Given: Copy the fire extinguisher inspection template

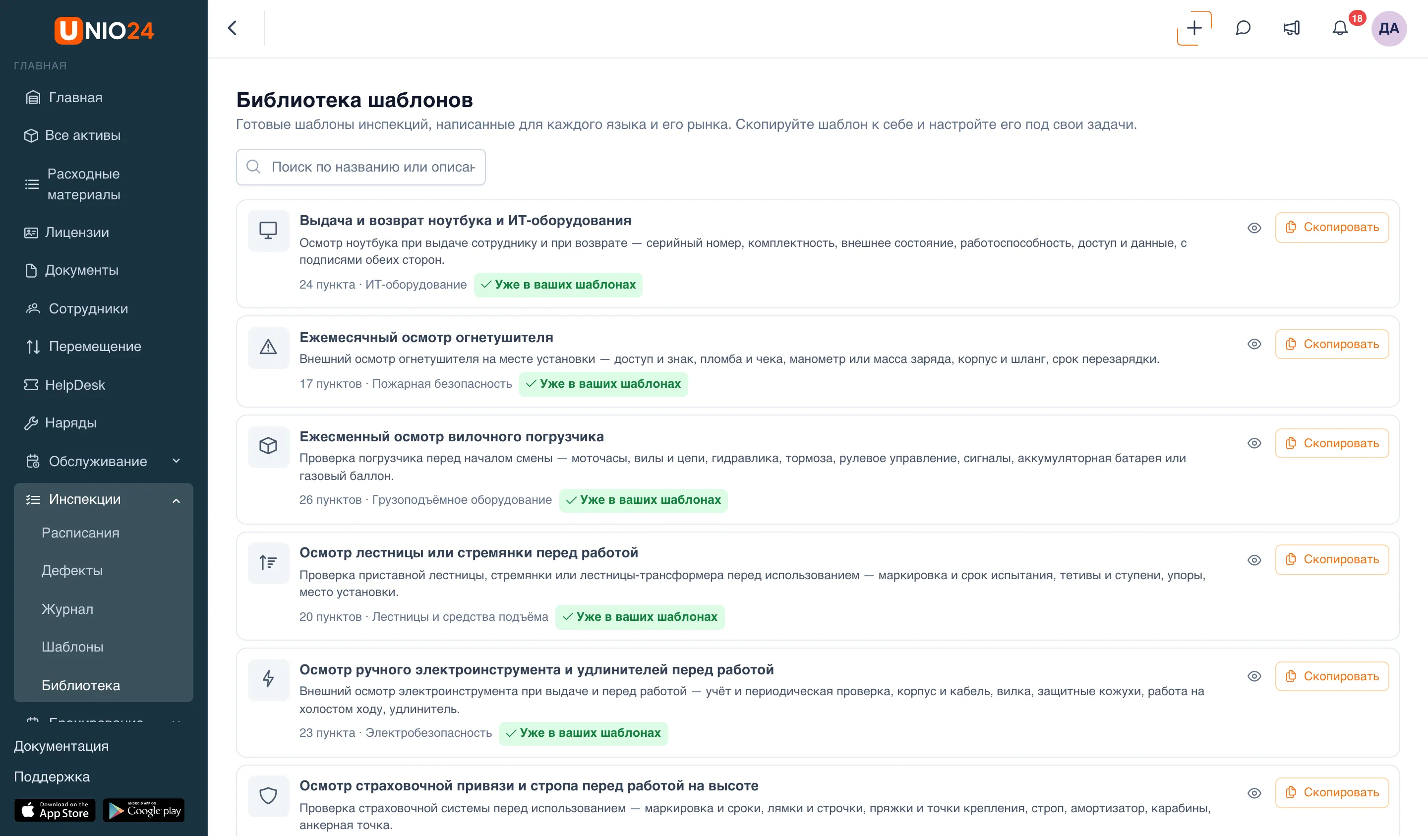Looking at the screenshot, I should click(1332, 344).
